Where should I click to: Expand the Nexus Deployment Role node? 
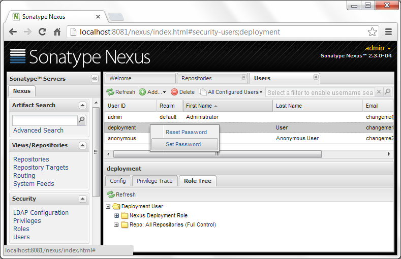(116, 216)
